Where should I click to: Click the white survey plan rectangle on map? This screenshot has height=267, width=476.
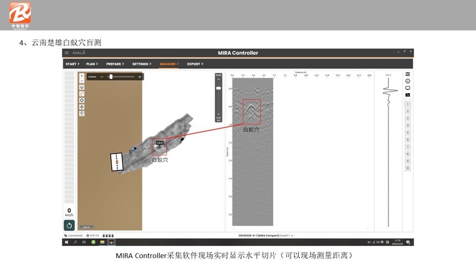(117, 162)
